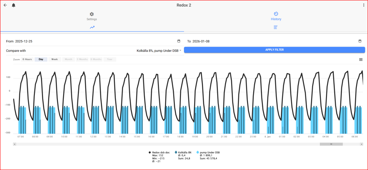
Task: Set zoom range to Day
Action: tap(41, 59)
